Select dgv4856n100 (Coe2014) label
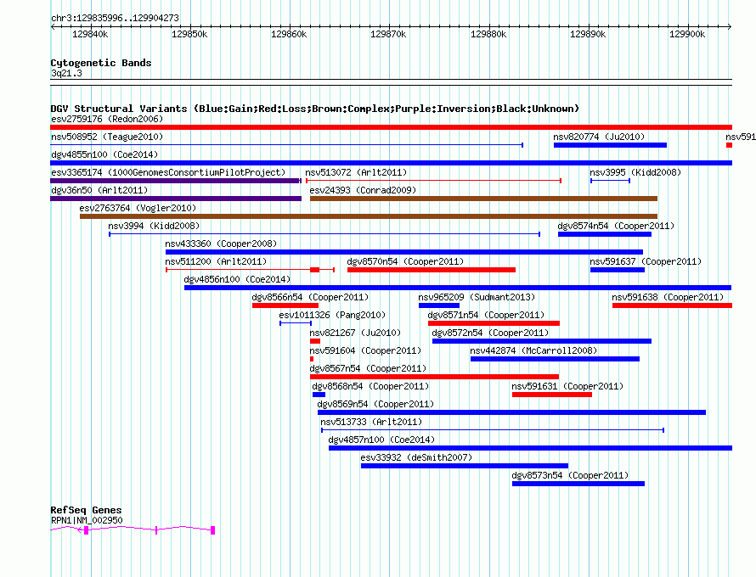The image size is (756, 577). click(x=237, y=279)
